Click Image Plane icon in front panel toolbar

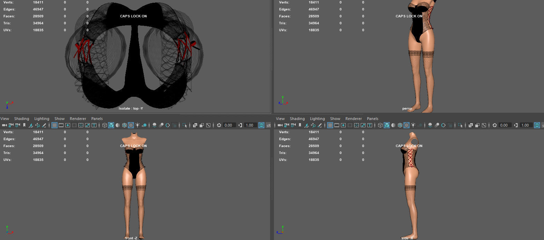click(x=31, y=125)
